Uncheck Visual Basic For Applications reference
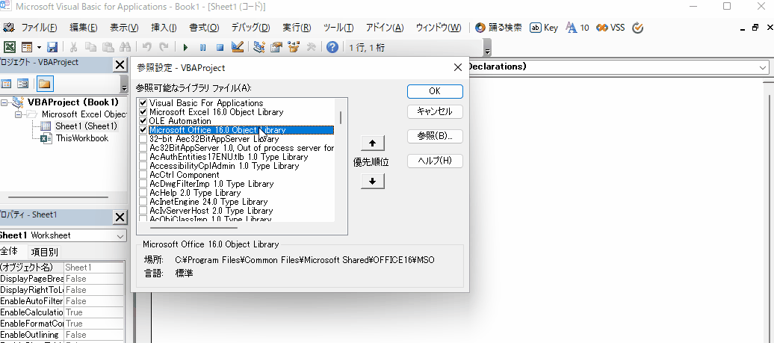This screenshot has width=774, height=343. [x=143, y=103]
